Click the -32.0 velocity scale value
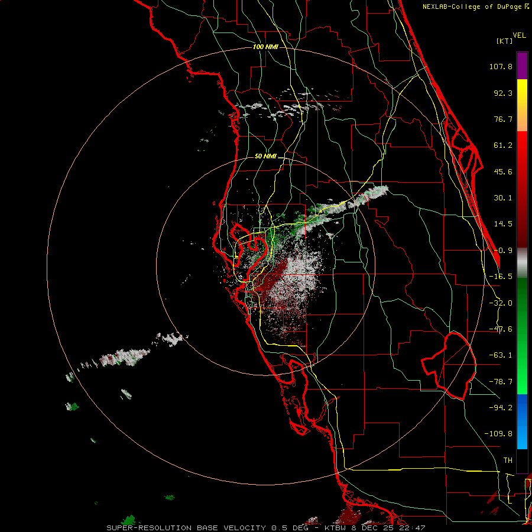Image resolution: width=532 pixels, height=532 pixels. [x=501, y=303]
